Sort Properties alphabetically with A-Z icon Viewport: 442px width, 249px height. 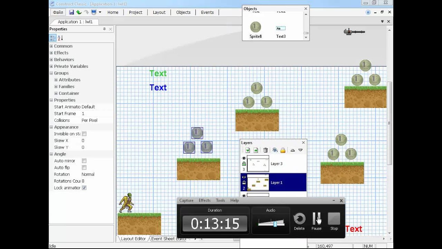[60, 38]
